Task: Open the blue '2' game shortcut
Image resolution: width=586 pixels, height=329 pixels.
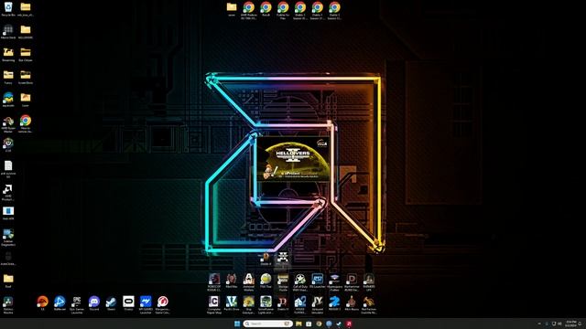Action: tap(334, 303)
